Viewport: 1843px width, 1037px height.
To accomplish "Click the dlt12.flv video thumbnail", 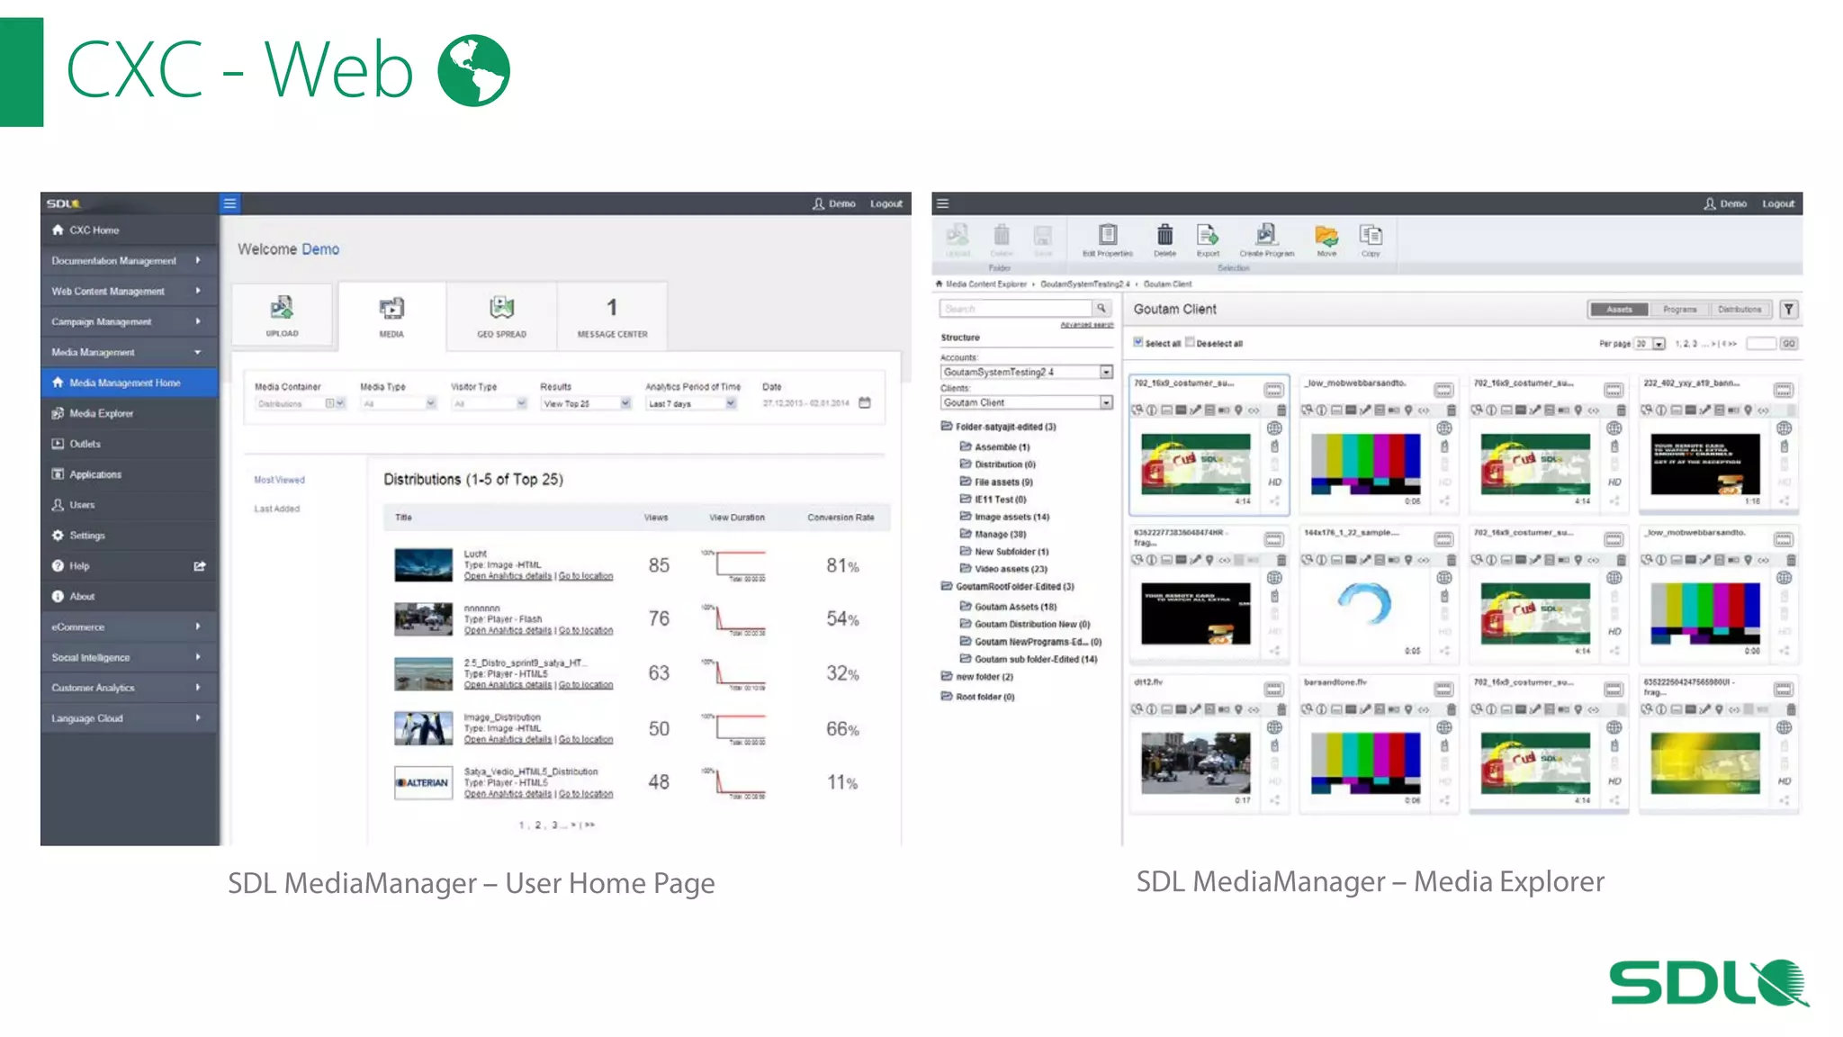I will 1195,762.
